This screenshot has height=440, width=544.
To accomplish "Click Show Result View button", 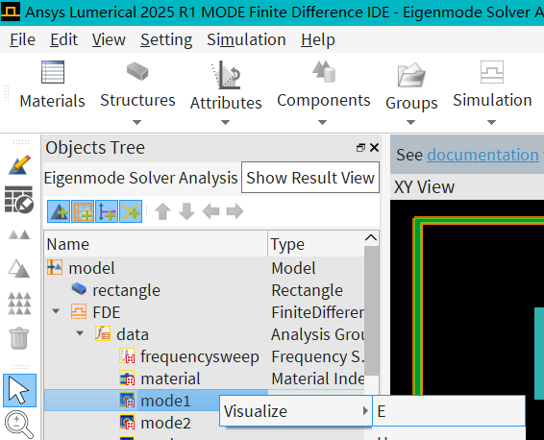I will pos(310,178).
